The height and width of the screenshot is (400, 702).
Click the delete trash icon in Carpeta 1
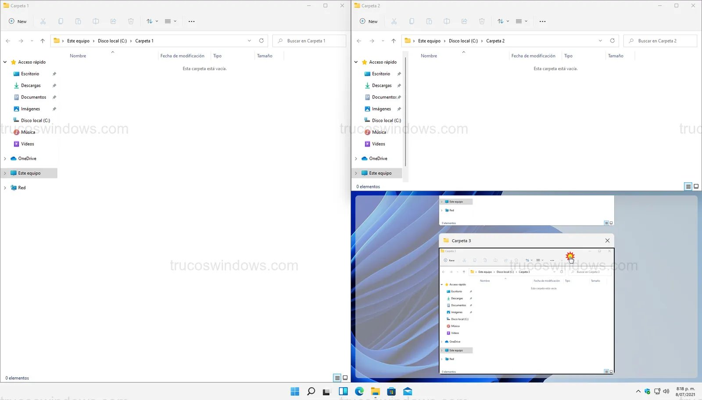(x=131, y=21)
